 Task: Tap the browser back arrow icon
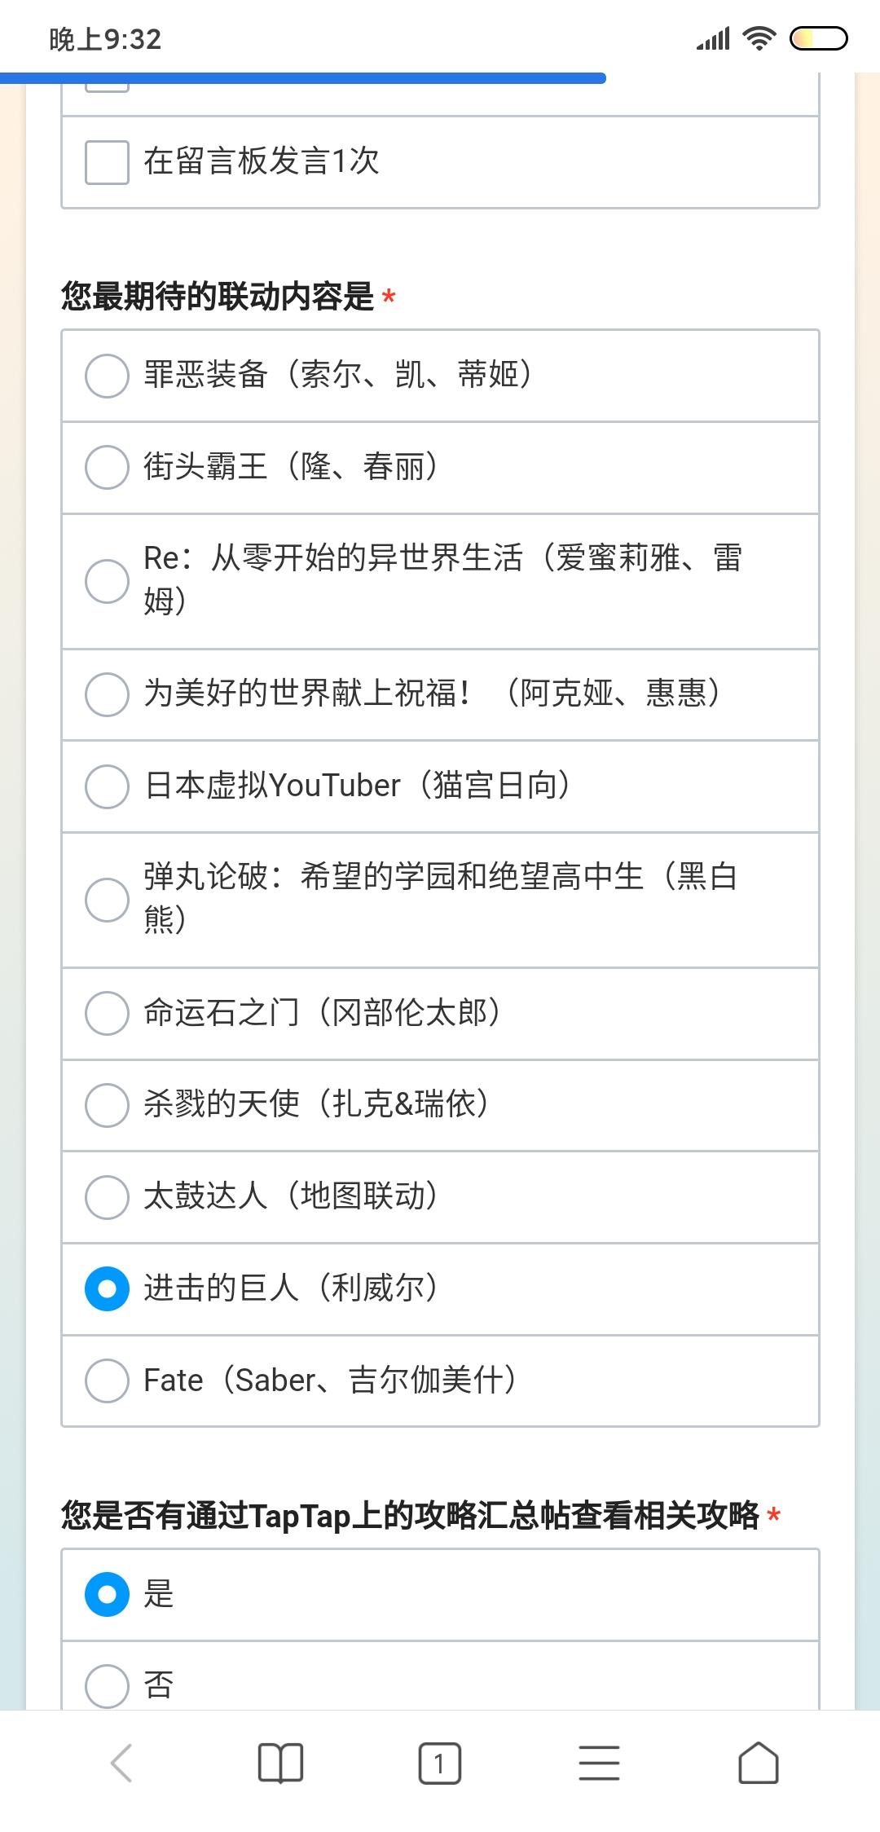[121, 1764]
